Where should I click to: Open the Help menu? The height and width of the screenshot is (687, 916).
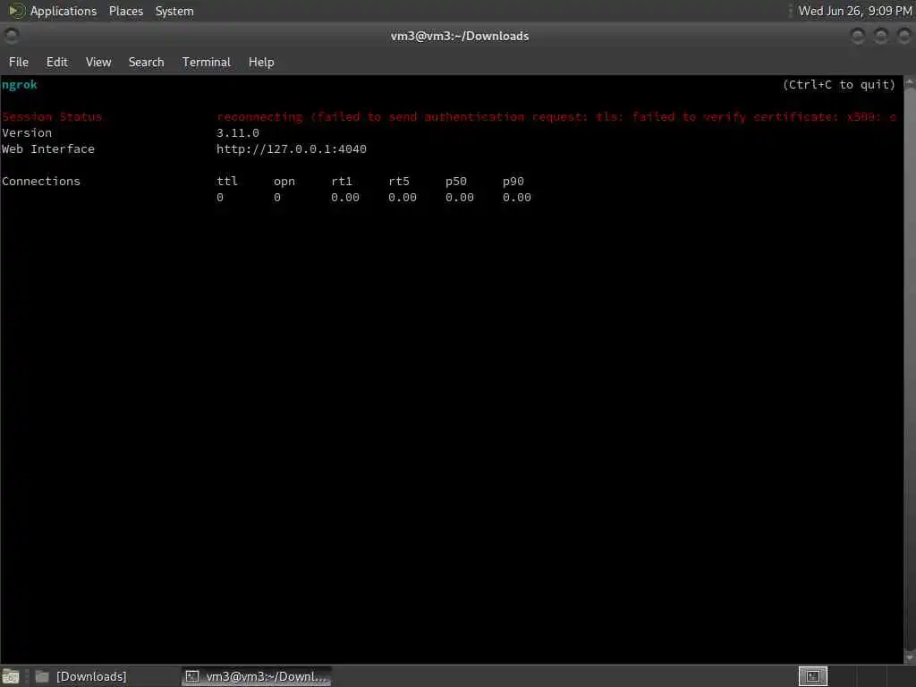tap(261, 62)
